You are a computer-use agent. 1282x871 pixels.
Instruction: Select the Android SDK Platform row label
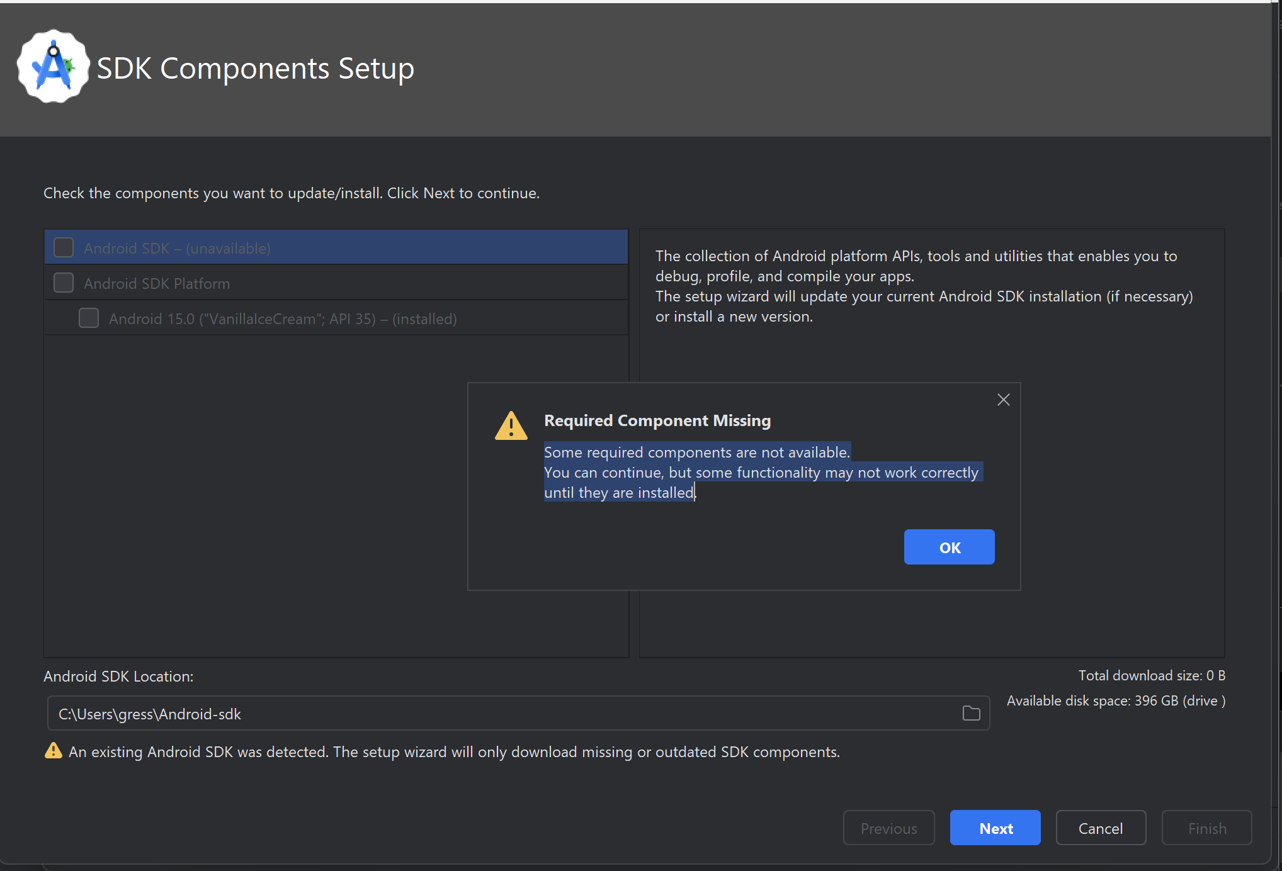coord(157,284)
